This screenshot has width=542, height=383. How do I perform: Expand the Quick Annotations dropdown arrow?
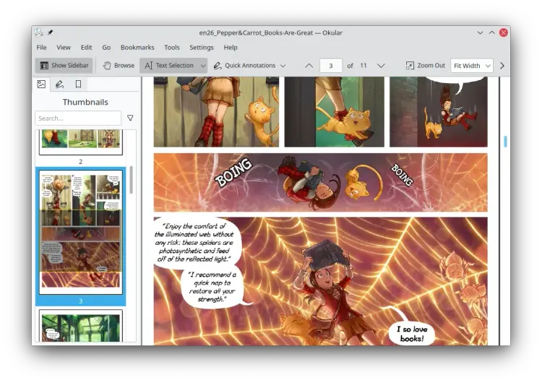coord(283,66)
